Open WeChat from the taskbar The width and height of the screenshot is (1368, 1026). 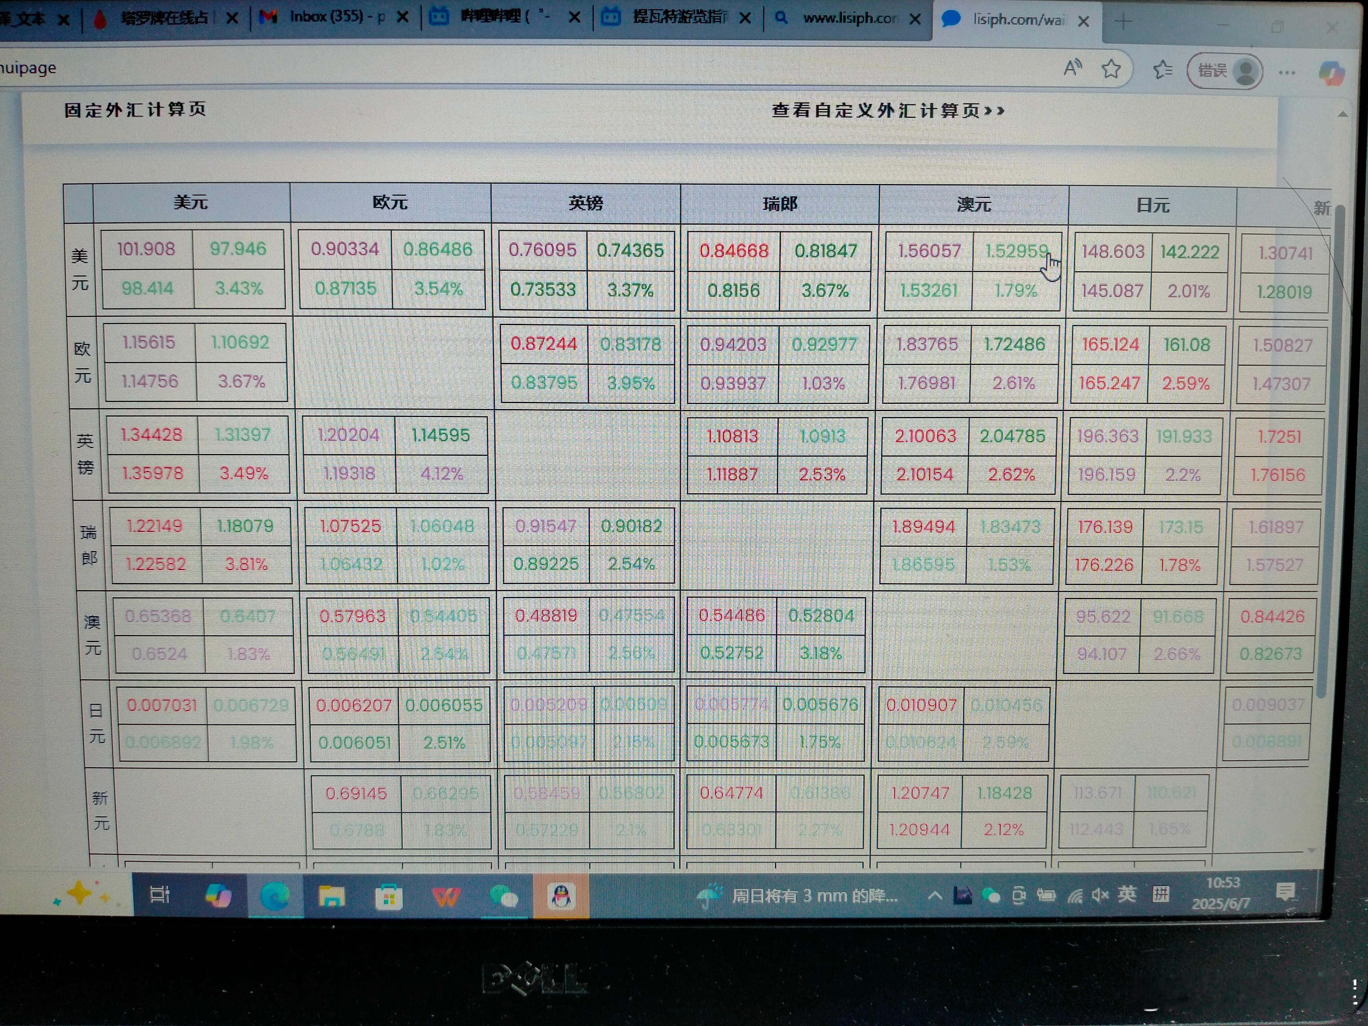point(503,896)
